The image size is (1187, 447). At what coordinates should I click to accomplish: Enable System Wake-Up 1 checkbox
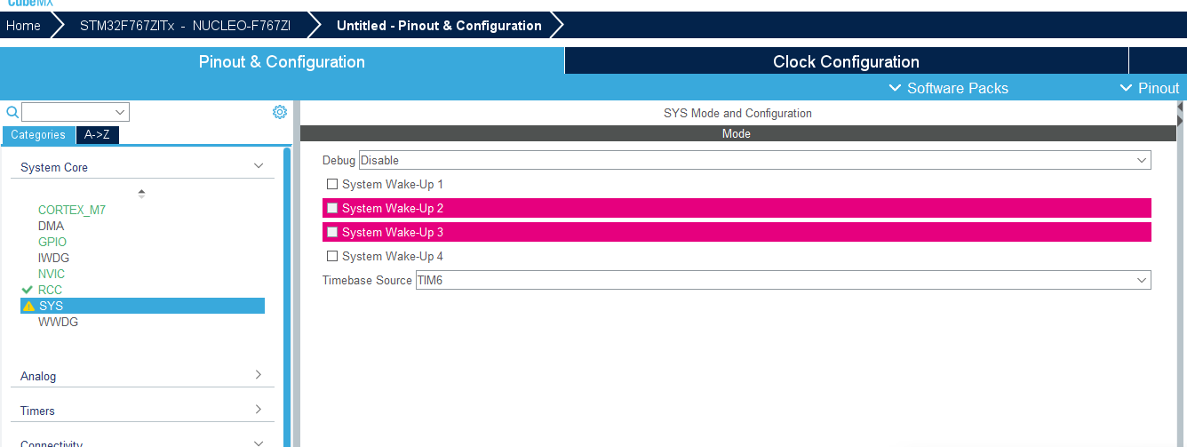(332, 184)
